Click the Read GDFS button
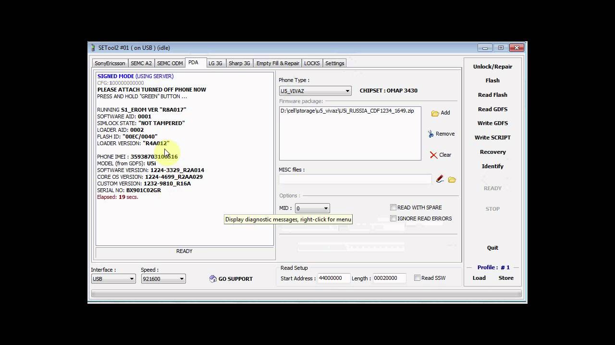Screen dimensions: 615x345 pyautogui.click(x=492, y=109)
